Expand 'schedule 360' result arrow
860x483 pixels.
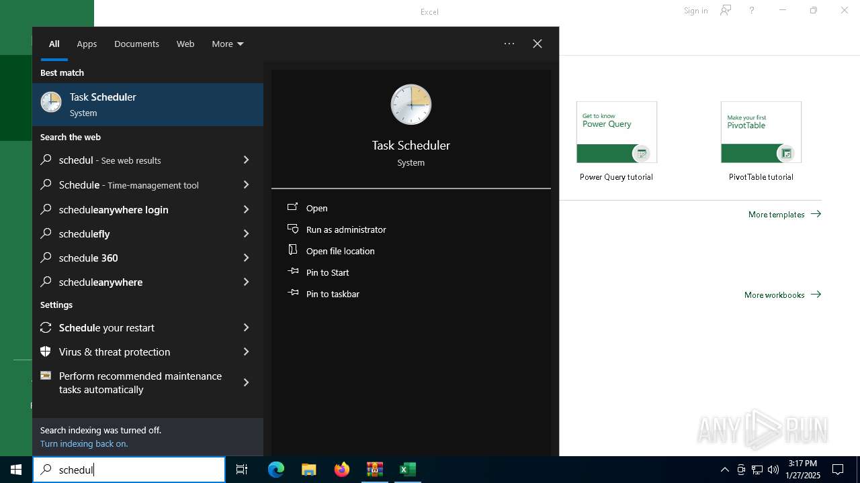click(x=246, y=258)
